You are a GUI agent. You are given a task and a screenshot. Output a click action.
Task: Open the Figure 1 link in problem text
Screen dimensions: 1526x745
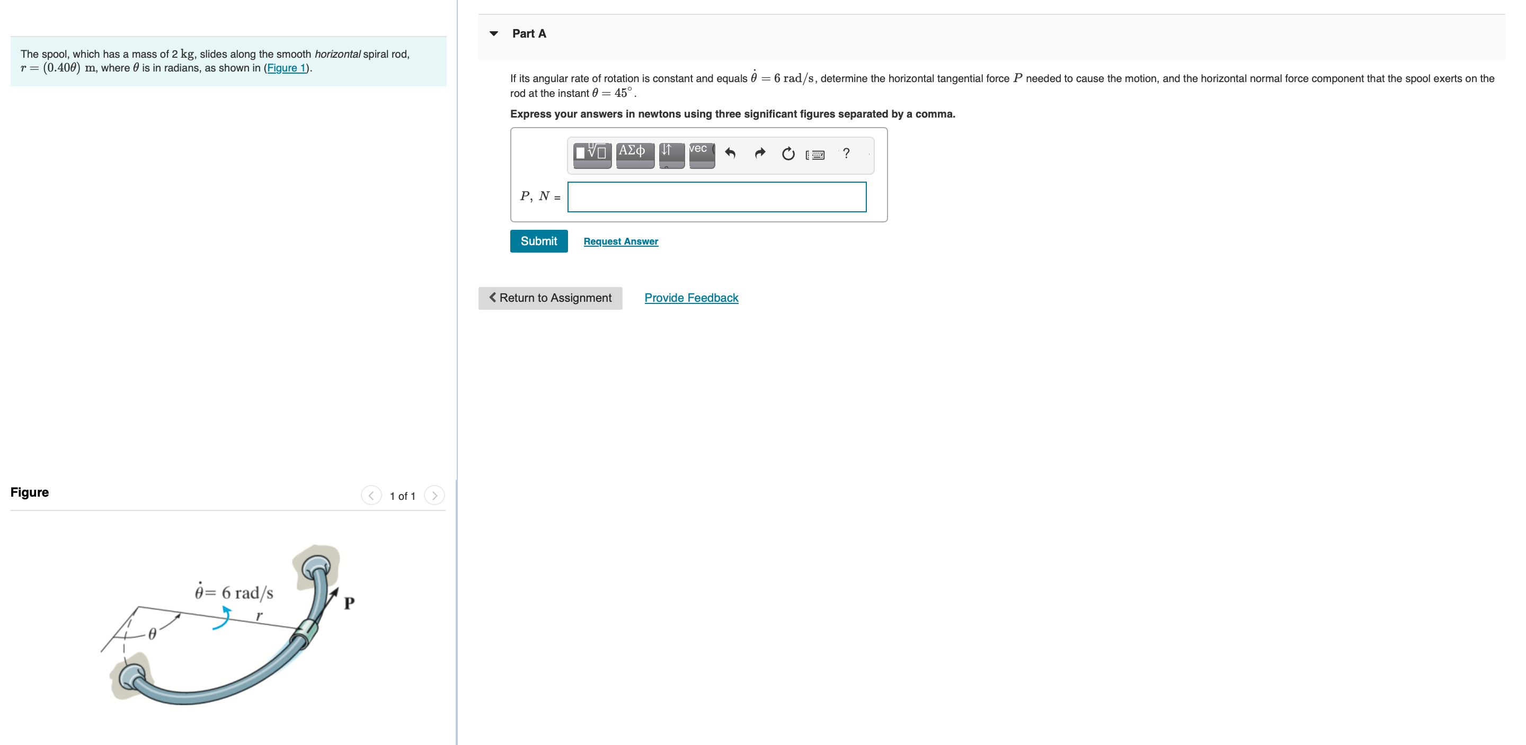pos(286,68)
